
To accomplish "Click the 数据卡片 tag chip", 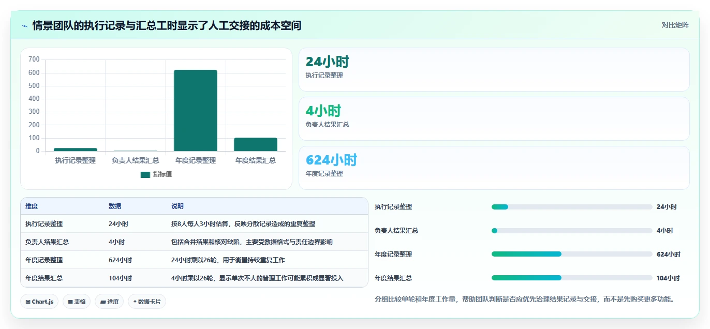I will (x=147, y=302).
